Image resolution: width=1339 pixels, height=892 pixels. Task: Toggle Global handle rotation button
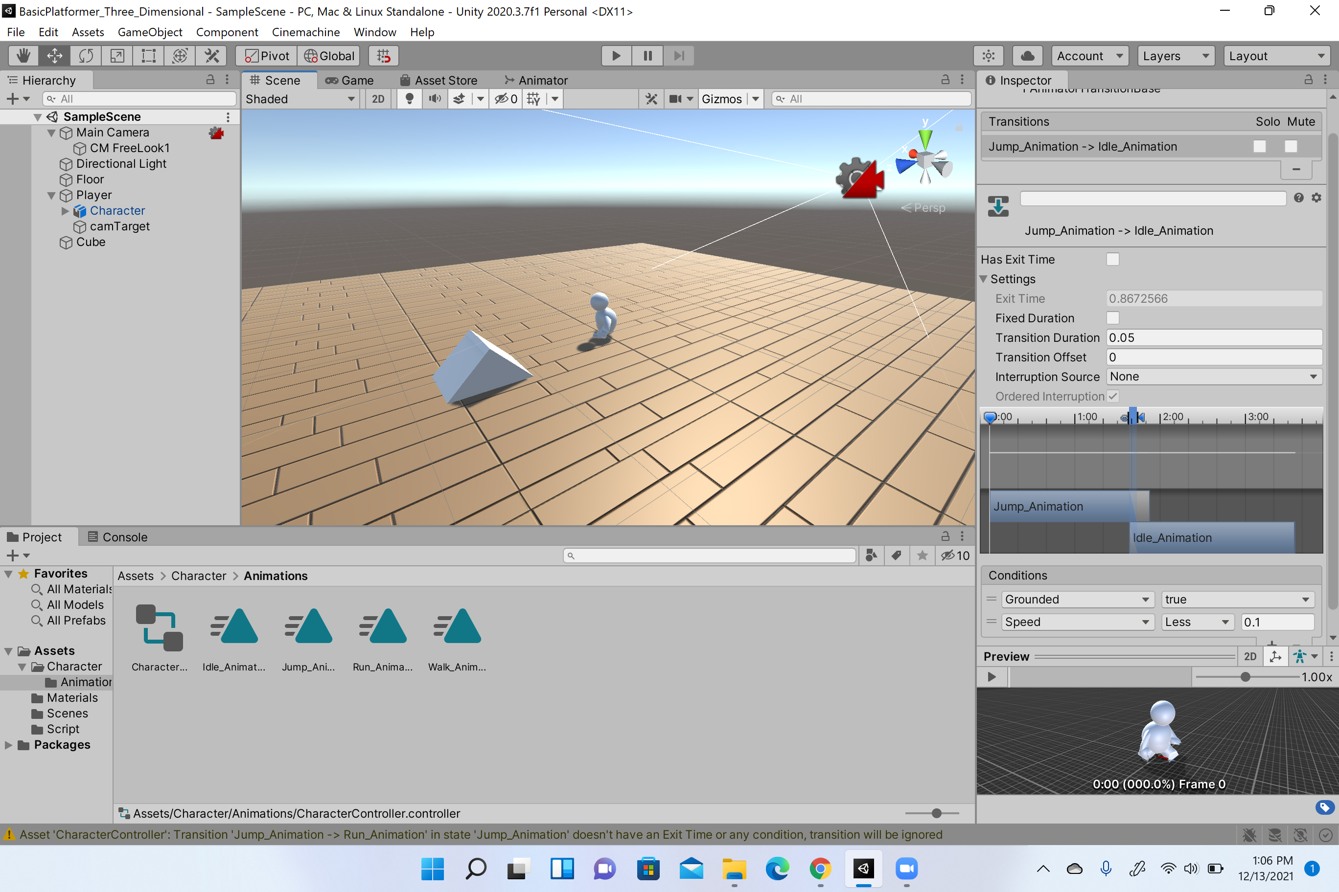[329, 56]
